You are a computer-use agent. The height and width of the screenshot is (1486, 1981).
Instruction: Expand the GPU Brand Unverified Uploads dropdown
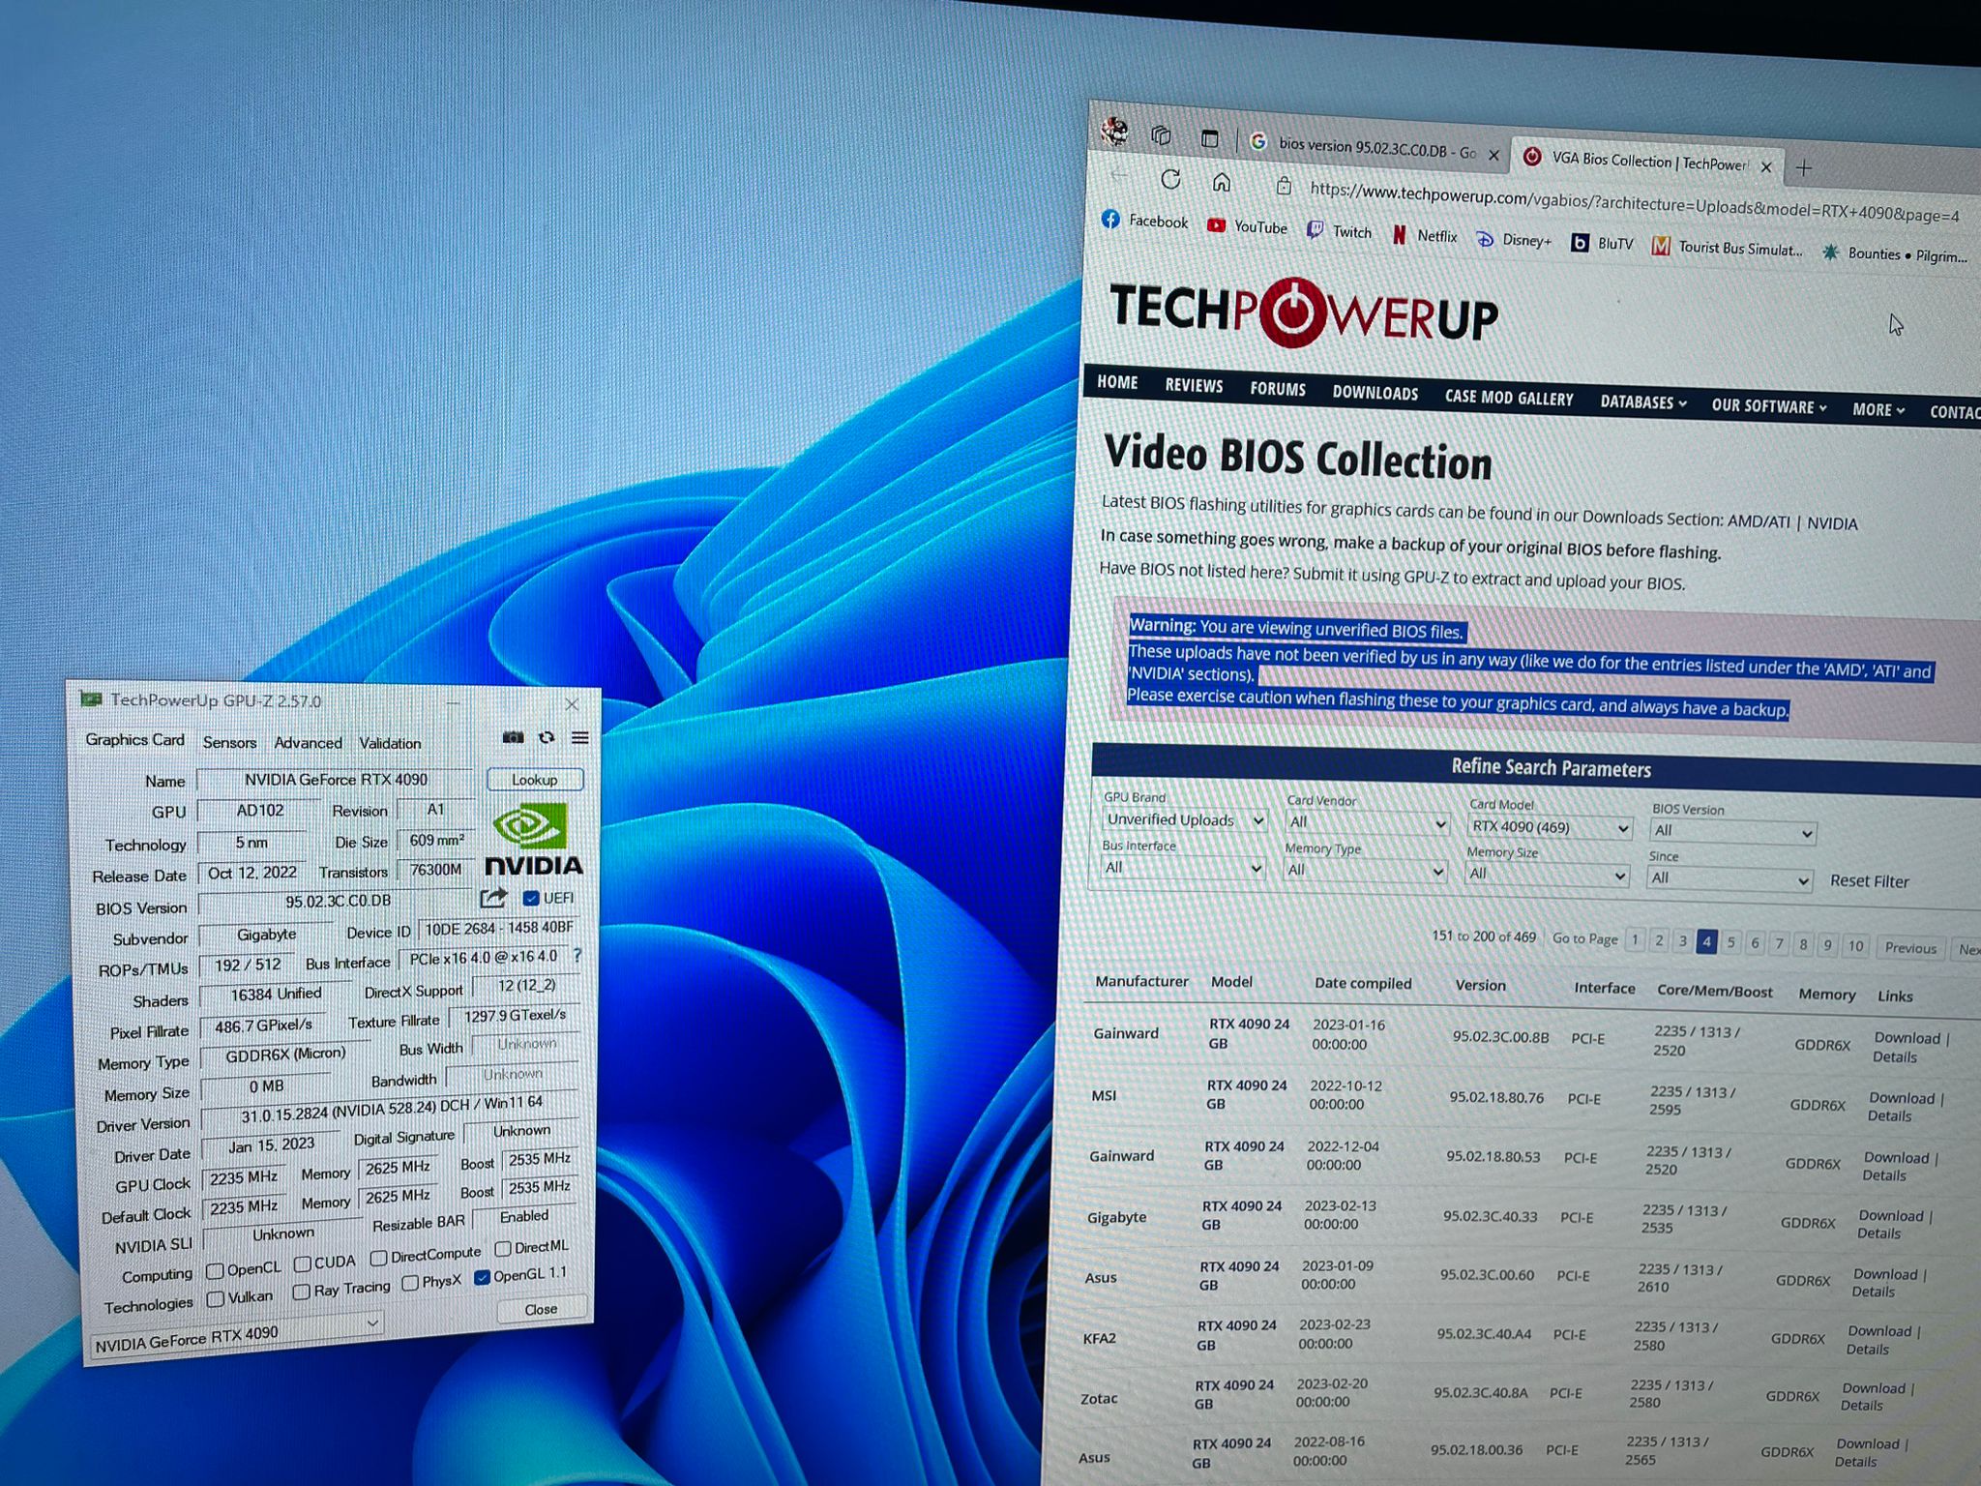[1184, 820]
